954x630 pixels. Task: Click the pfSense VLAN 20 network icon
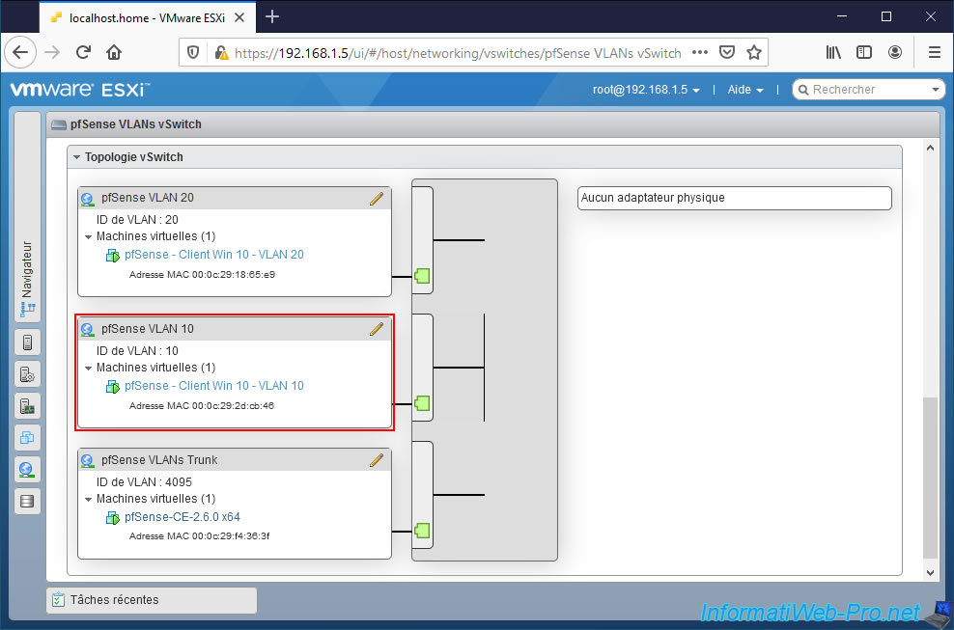(x=88, y=198)
